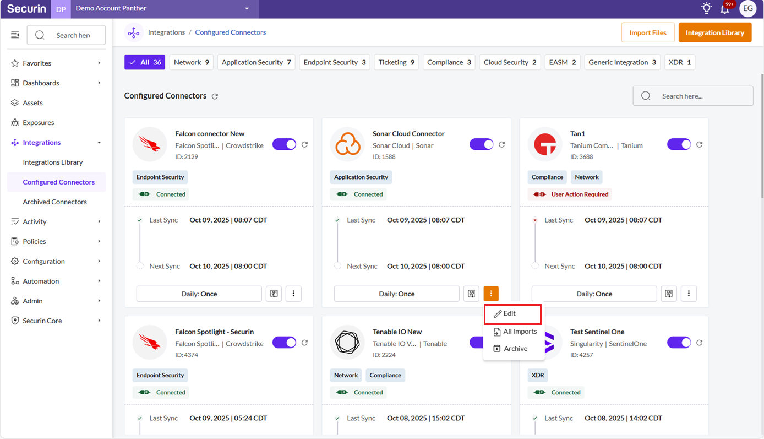This screenshot has height=439, width=764.
Task: Open three-dot menu on Tan1 card
Action: coord(689,294)
